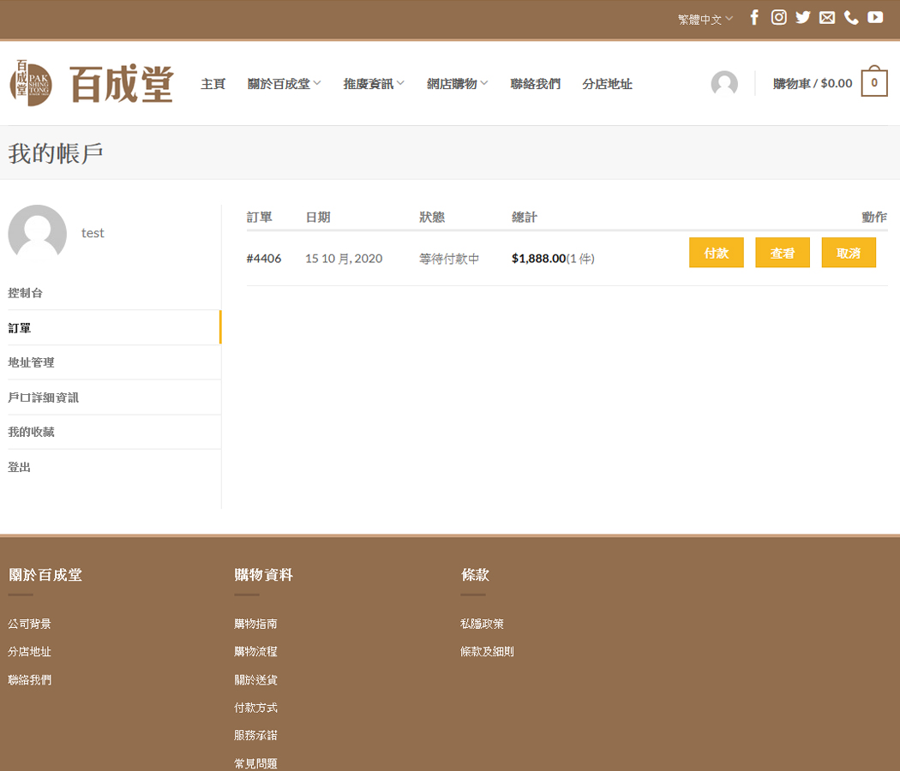Click the 訂單 column header
Image resolution: width=900 pixels, height=771 pixels.
pos(260,217)
